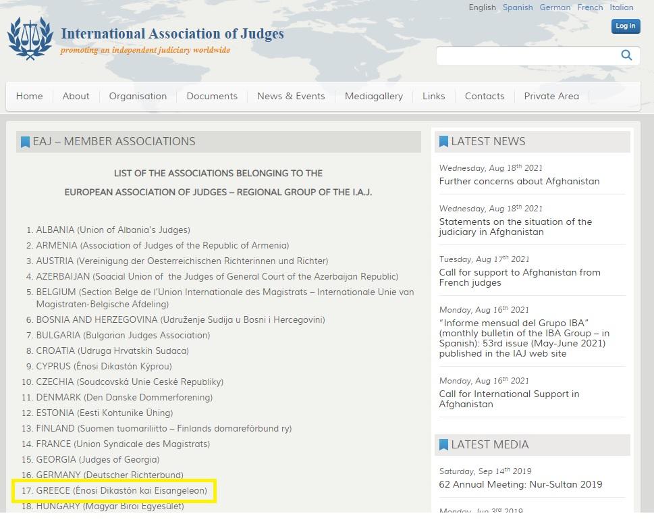Open 'Call for support to Afghanistan from French judges'
The height and width of the screenshot is (520, 654).
click(520, 277)
